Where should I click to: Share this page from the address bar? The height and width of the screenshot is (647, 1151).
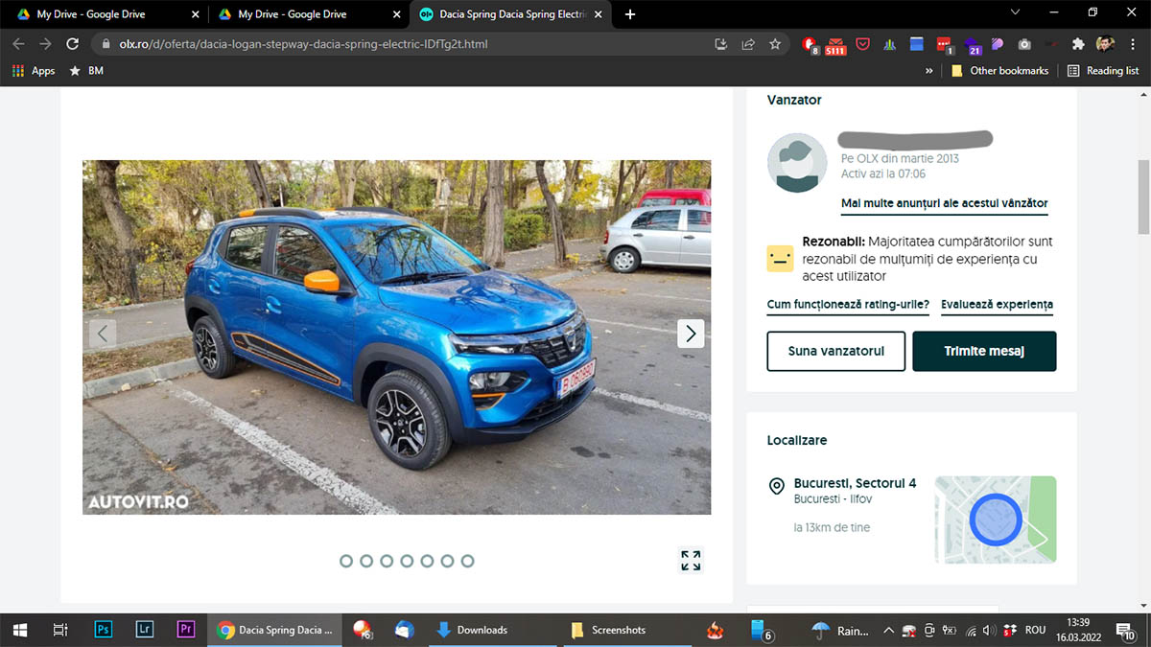click(x=748, y=44)
